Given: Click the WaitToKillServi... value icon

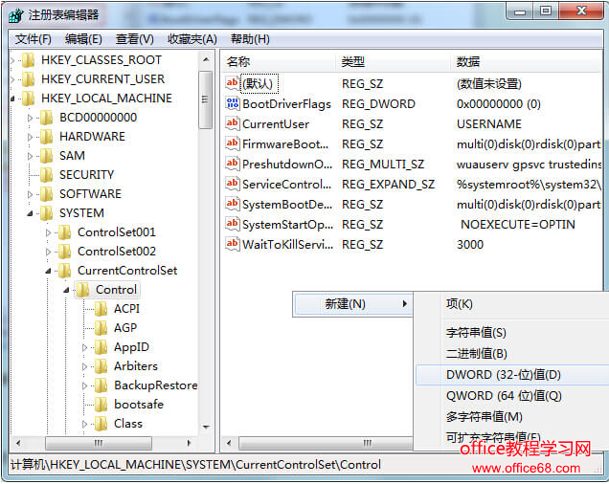Looking at the screenshot, I should point(233,245).
